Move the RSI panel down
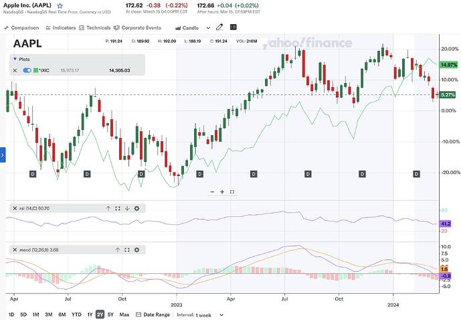Screen dimensions: 461x320 tap(126, 208)
